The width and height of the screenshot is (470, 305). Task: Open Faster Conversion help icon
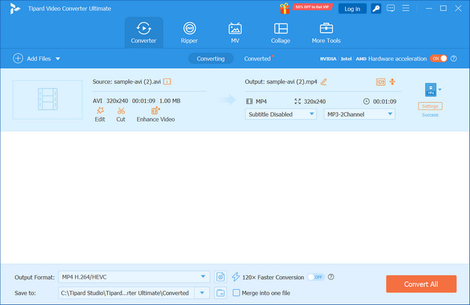click(331, 277)
